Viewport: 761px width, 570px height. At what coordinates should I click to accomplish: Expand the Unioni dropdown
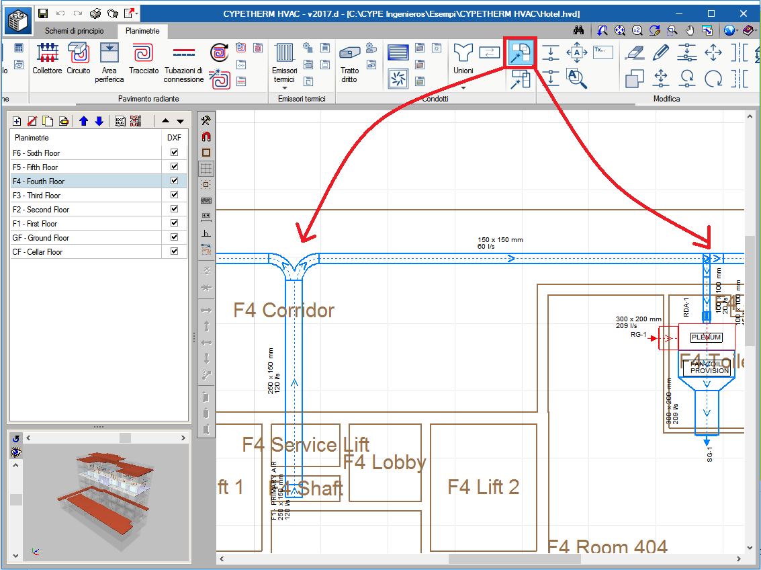(x=463, y=88)
